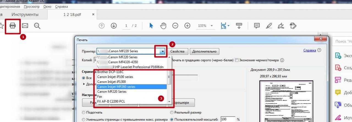Click the email envelope icon
The image size is (352, 122).
[25, 26]
